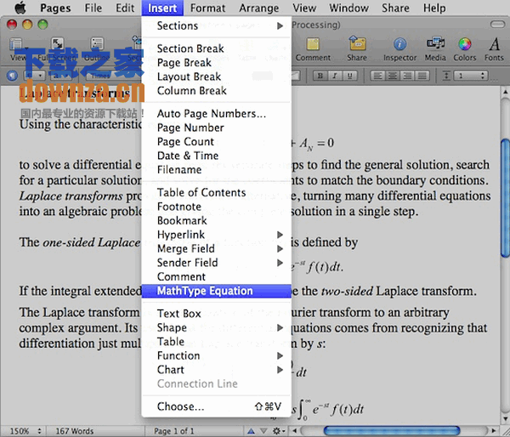Image resolution: width=510 pixels, height=437 pixels.
Task: Click the vertical scrollbar thumb
Action: [505, 198]
